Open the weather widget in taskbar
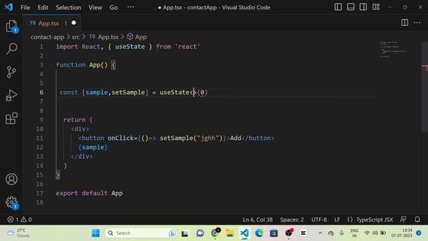This screenshot has height=241, width=428. click(x=18, y=233)
